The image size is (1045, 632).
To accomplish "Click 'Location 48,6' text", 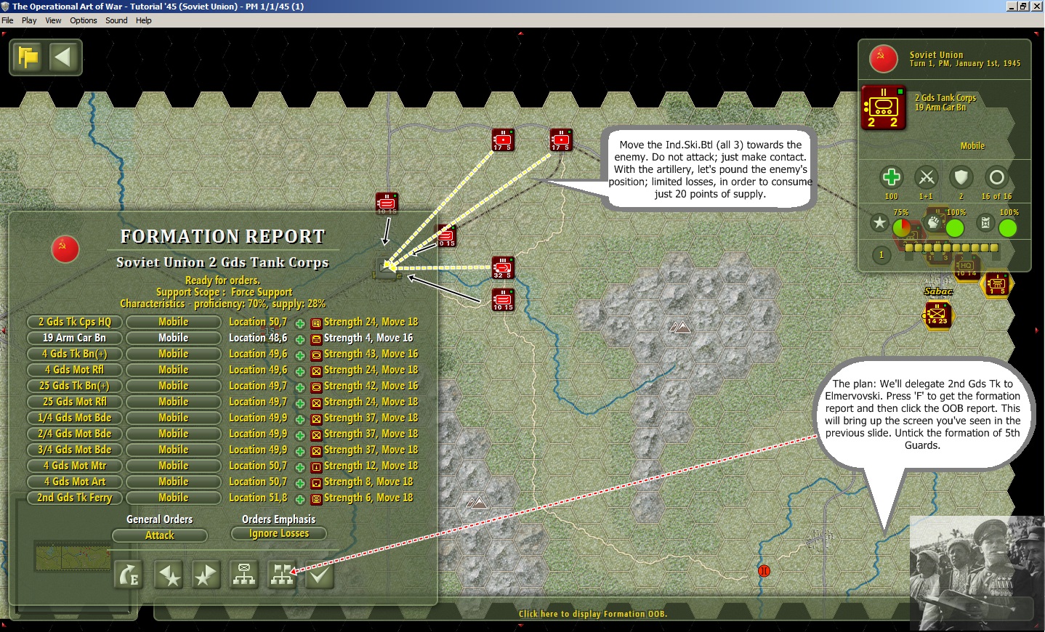I will click(258, 338).
